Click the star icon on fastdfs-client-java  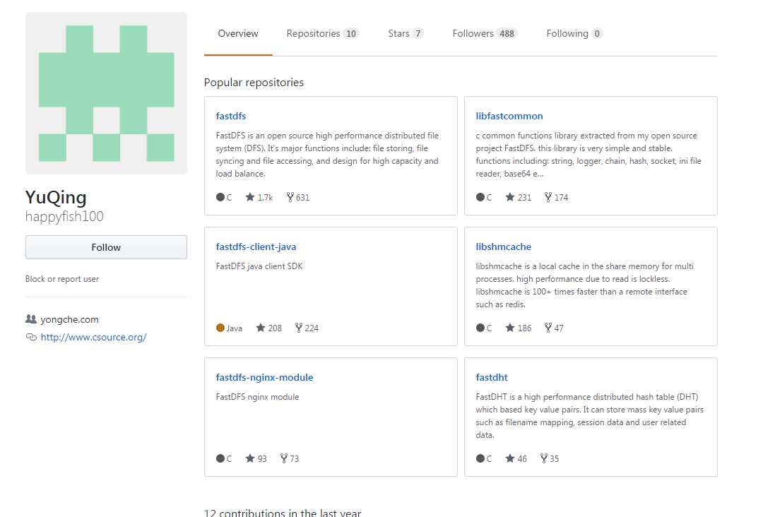point(261,327)
